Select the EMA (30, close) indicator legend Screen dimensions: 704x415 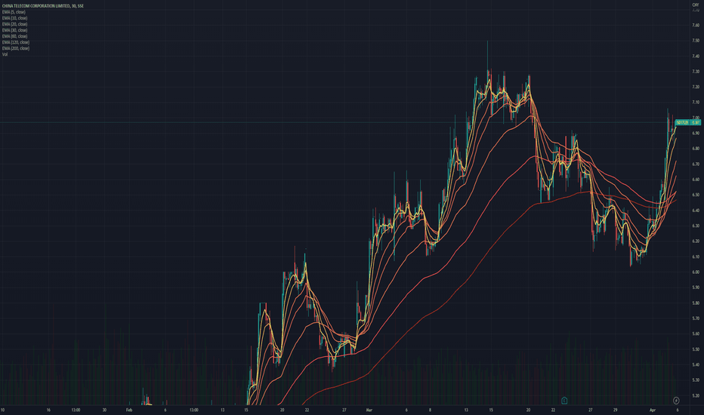pos(15,30)
